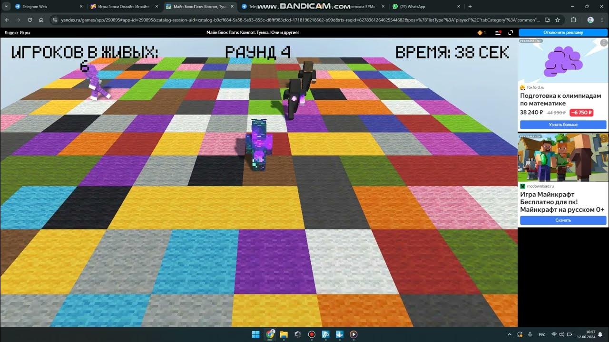Open the game menu list icon
This screenshot has width=609, height=342.
pos(498,32)
